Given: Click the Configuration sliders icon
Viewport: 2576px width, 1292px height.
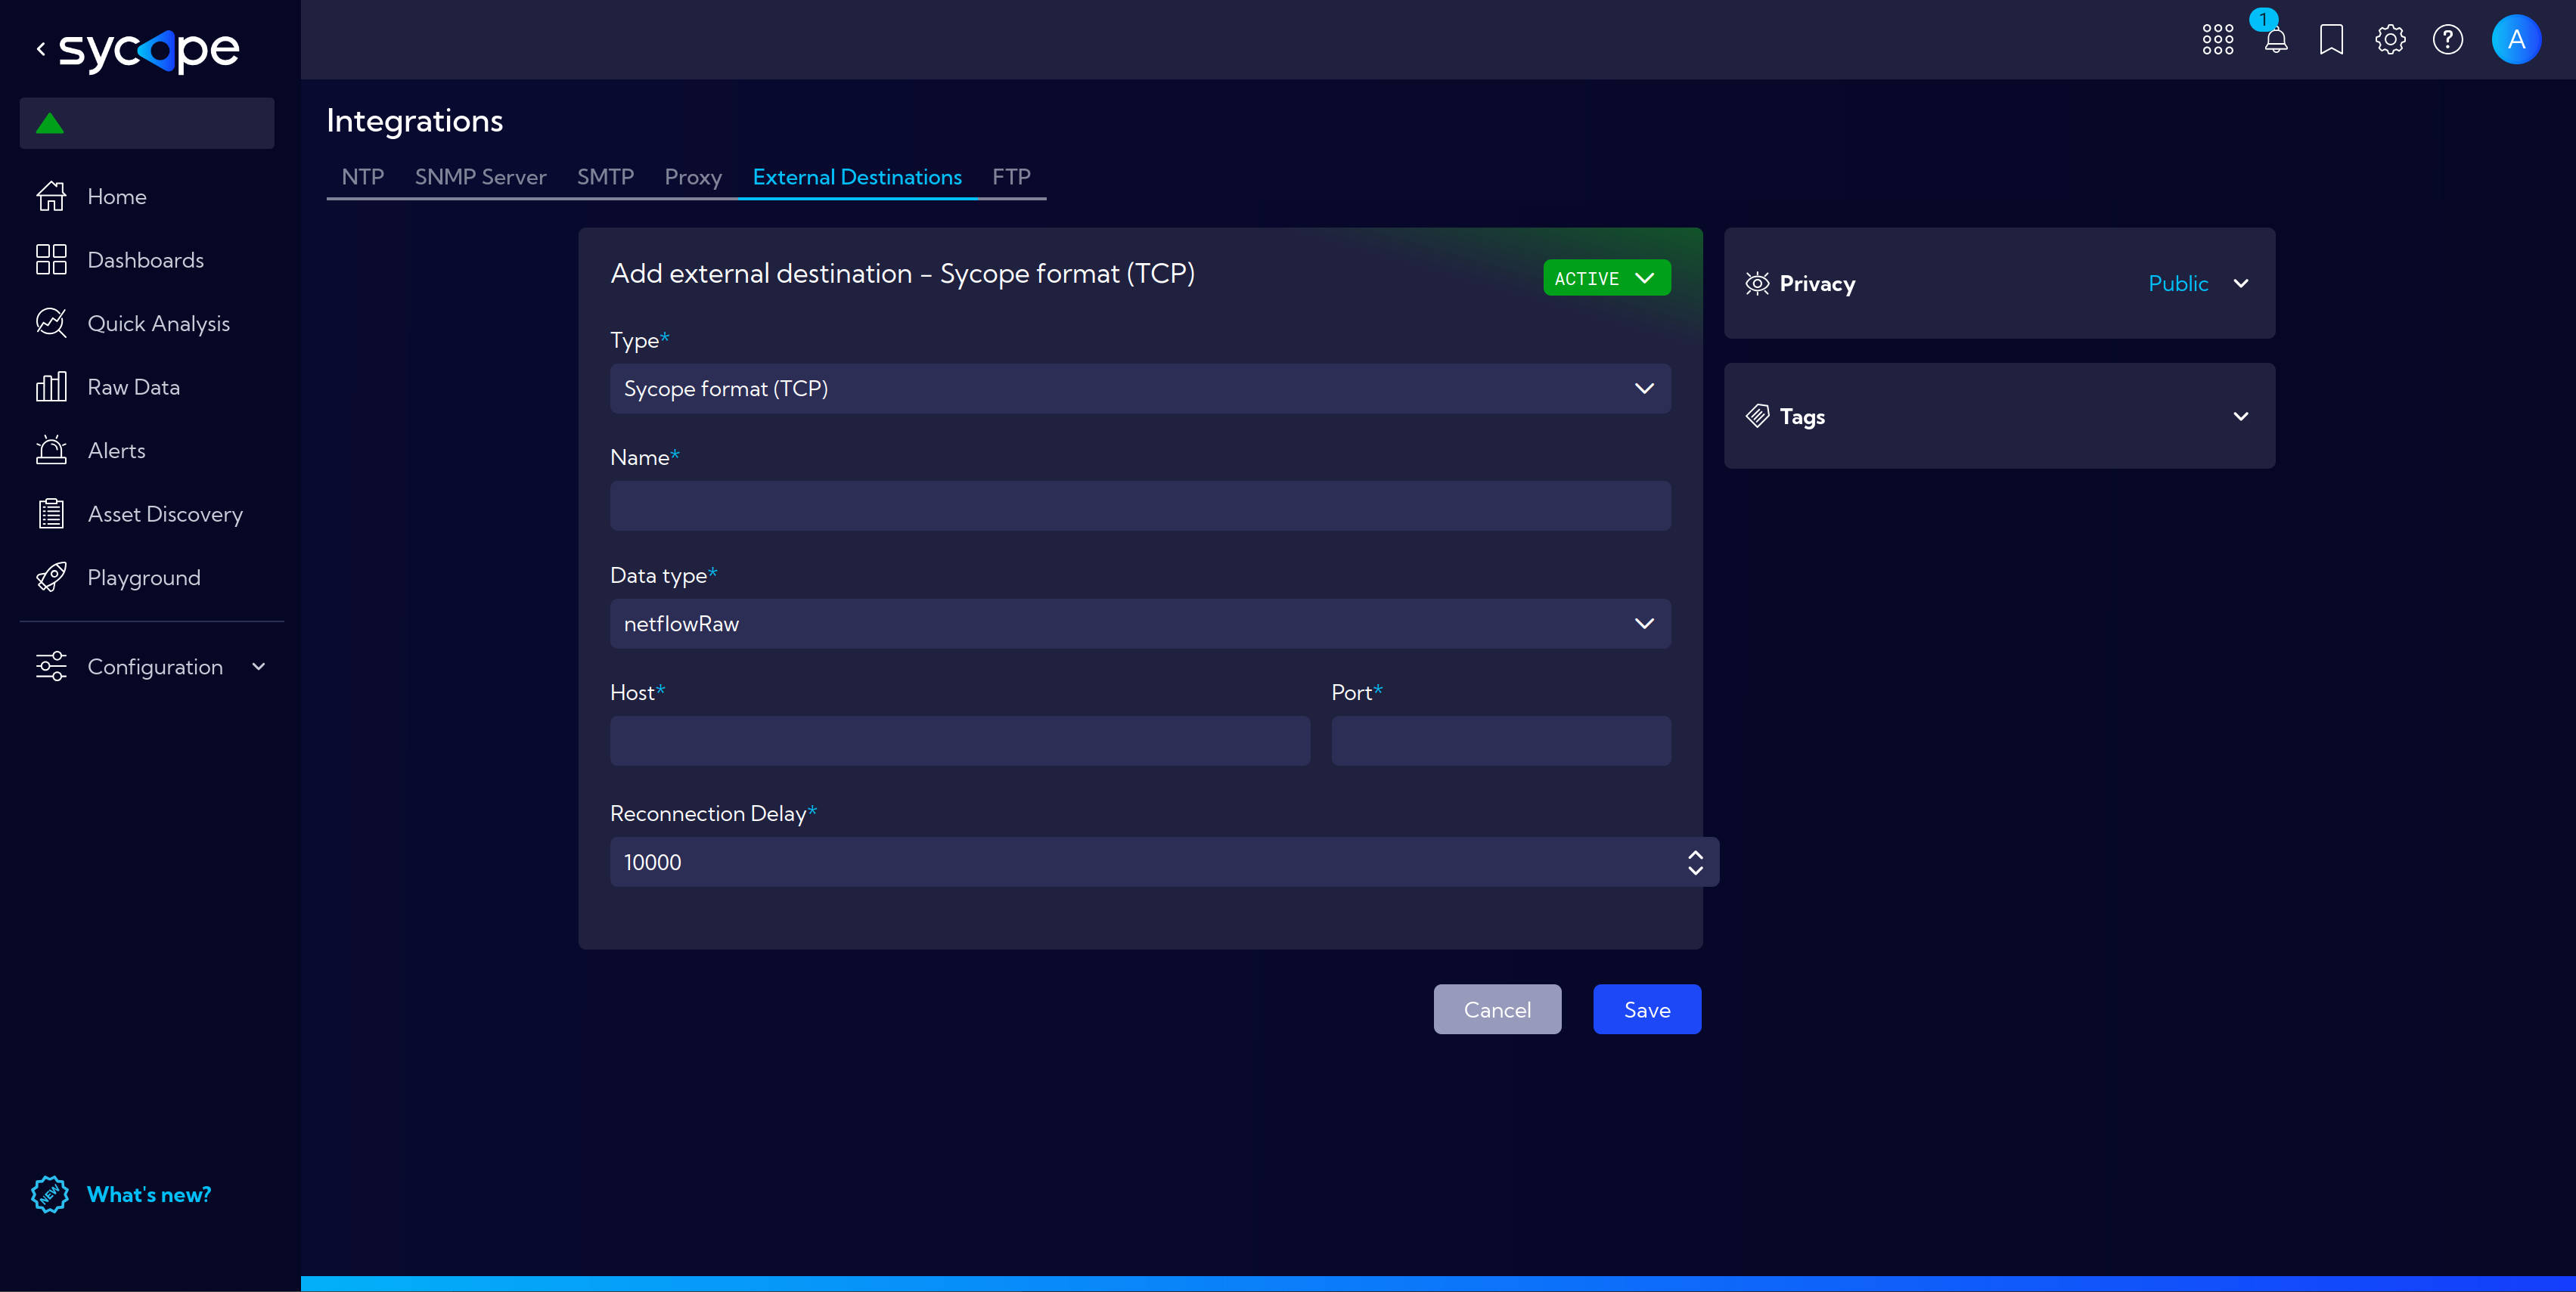Looking at the screenshot, I should click(51, 667).
